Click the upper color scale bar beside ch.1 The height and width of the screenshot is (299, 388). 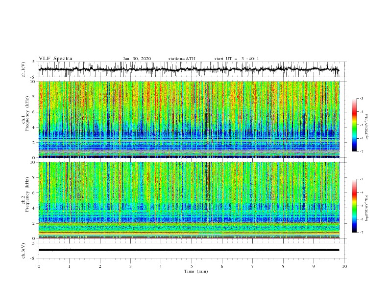click(x=354, y=125)
